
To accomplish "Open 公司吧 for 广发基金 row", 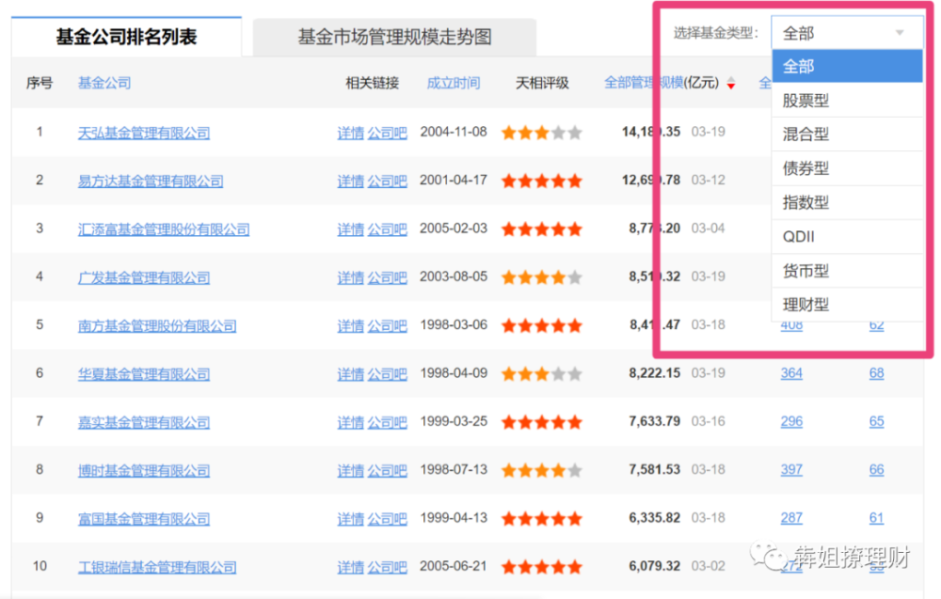I will pos(387,277).
